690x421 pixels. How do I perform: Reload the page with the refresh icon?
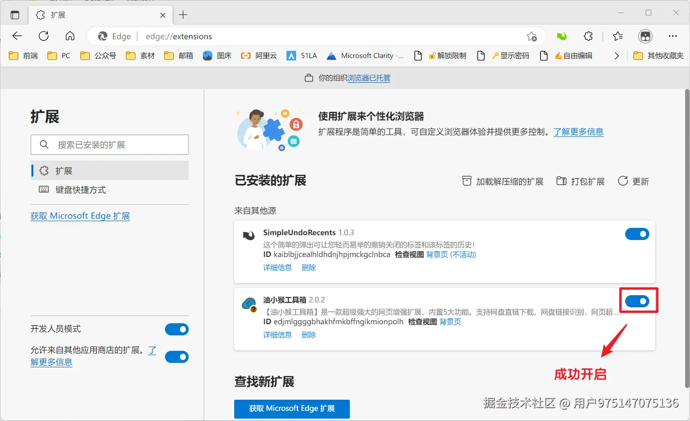pos(44,36)
